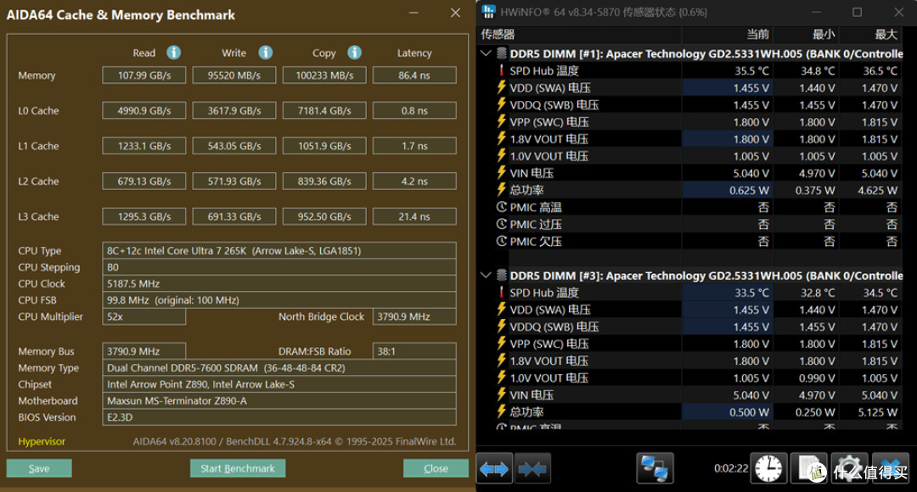Viewport: 917px width, 492px height.
Task: Click the 最大 column header
Action: click(x=886, y=35)
